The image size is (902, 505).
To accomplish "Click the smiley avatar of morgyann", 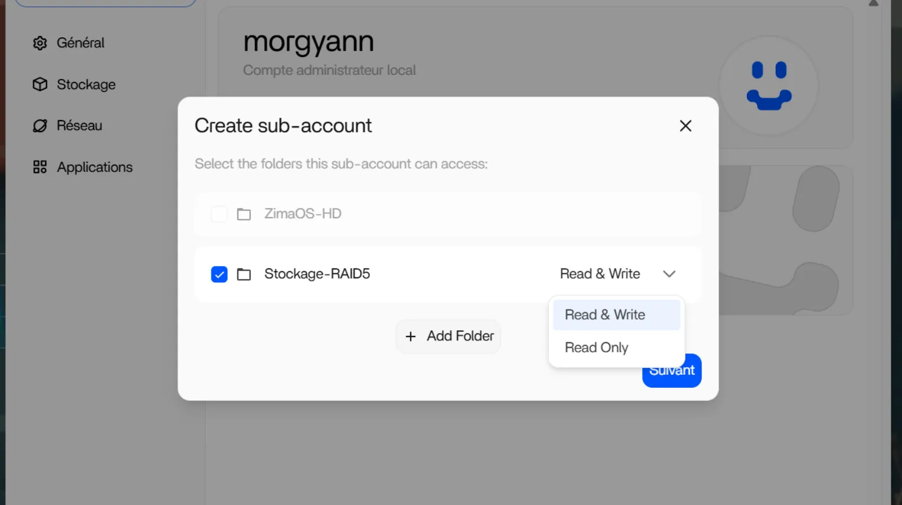I will [768, 86].
